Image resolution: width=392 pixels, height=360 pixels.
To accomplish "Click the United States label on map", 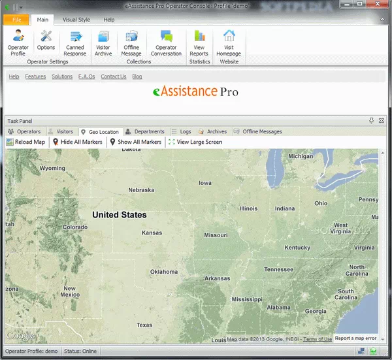I will click(120, 215).
